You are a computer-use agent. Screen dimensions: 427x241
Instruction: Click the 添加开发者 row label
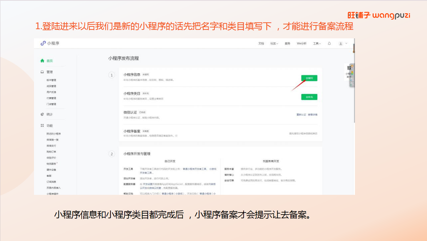[x=129, y=178]
